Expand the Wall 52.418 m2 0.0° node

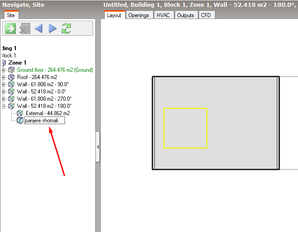[x=3, y=92]
